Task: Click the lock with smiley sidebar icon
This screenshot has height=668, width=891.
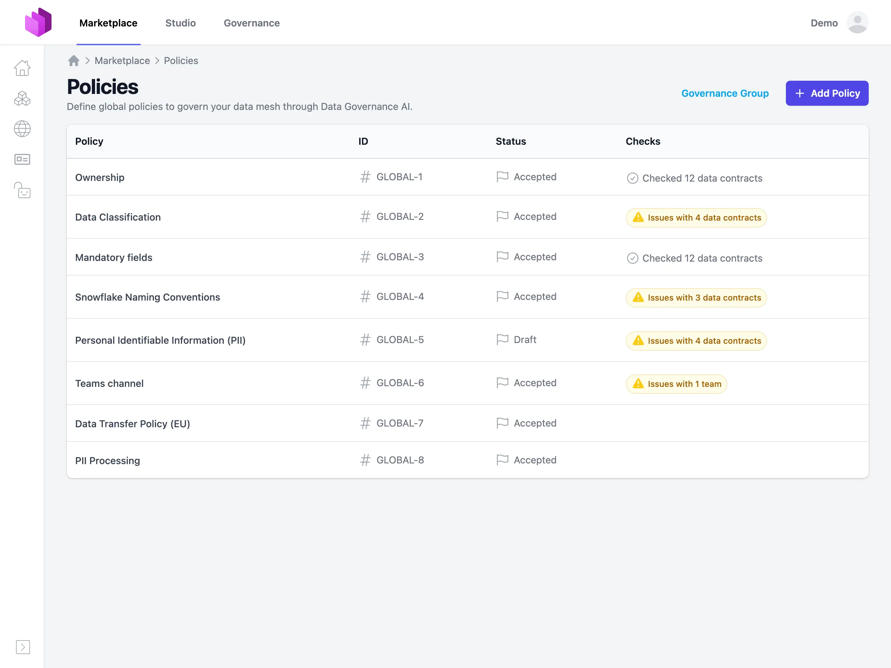Action: pyautogui.click(x=22, y=190)
